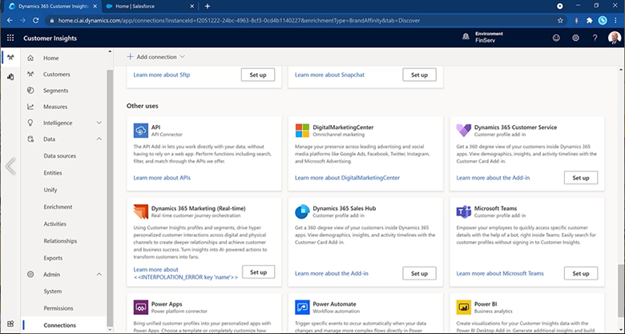
Task: Open Enrichment in navigation
Action: click(58, 207)
